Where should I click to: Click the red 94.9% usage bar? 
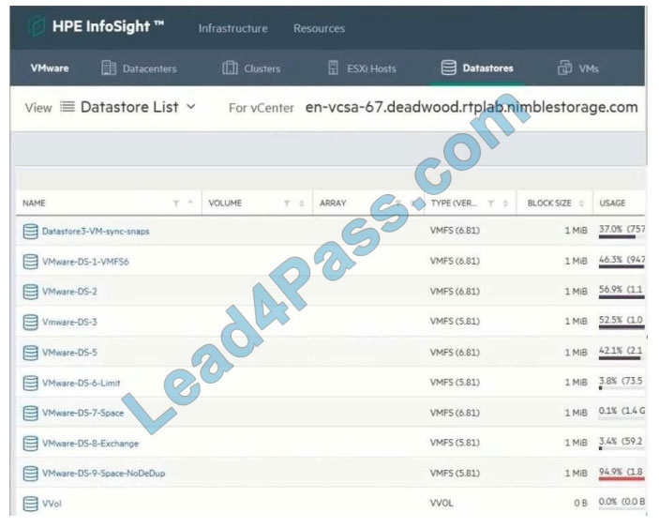coord(622,479)
